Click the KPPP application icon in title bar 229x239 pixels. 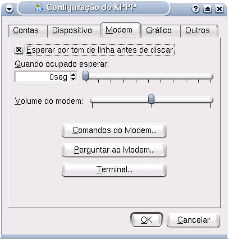pyautogui.click(x=39, y=7)
